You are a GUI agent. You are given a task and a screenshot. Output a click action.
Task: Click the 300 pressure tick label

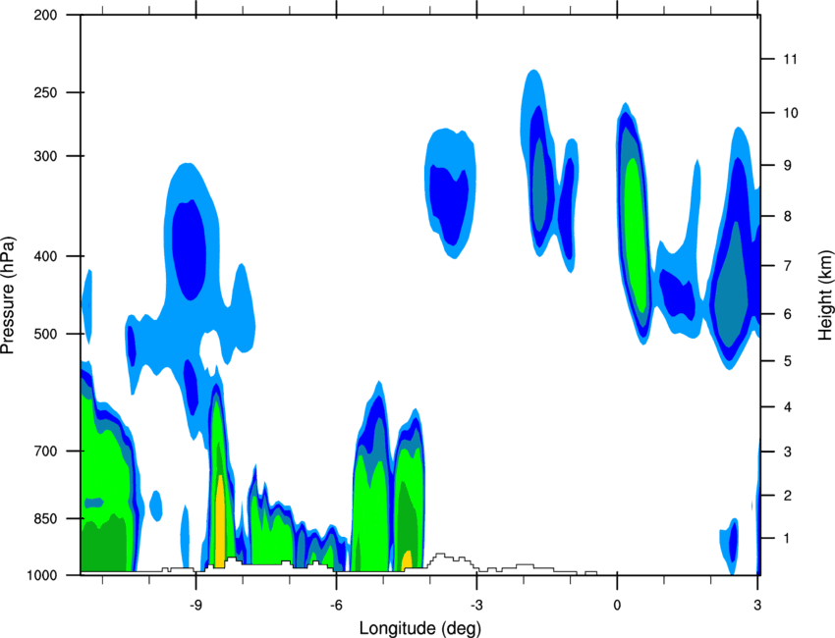pos(45,156)
